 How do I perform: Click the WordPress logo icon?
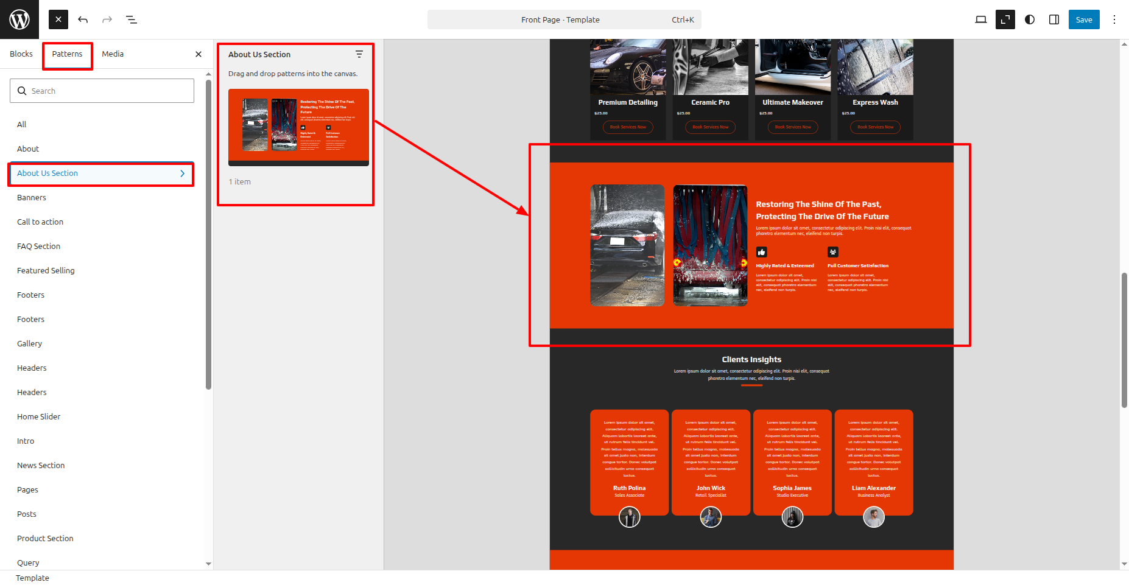click(19, 19)
